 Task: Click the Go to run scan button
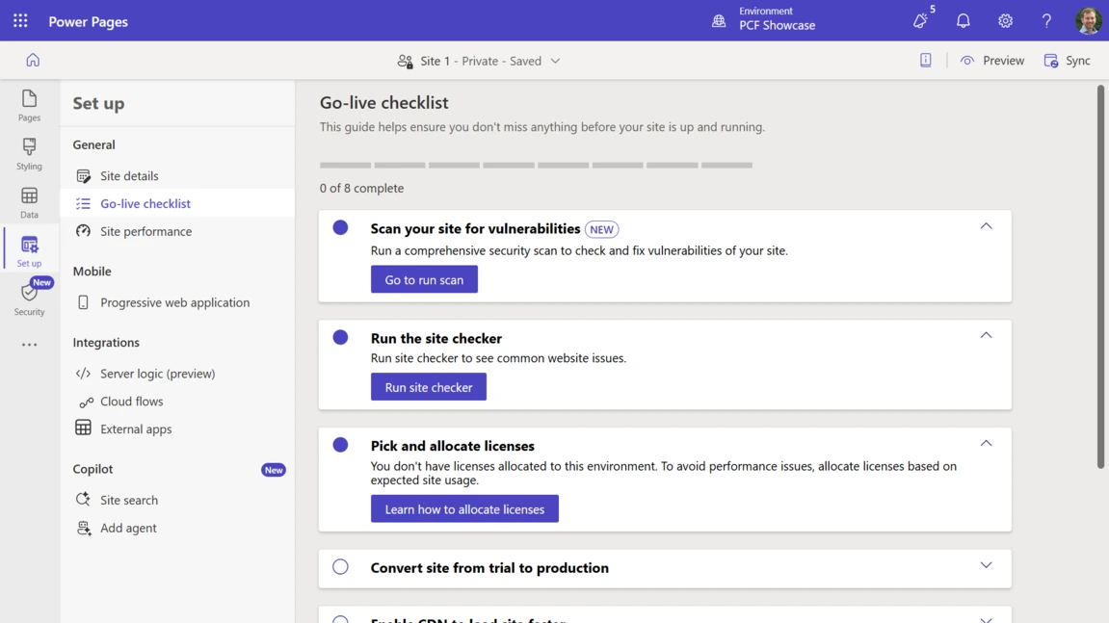[424, 279]
